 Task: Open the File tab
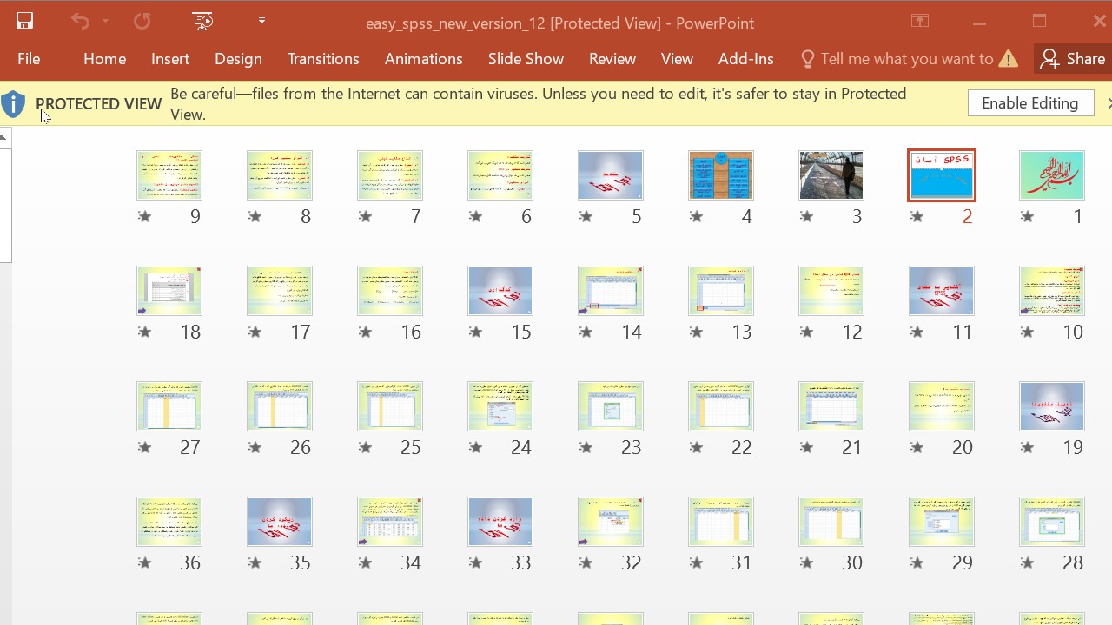click(x=29, y=59)
